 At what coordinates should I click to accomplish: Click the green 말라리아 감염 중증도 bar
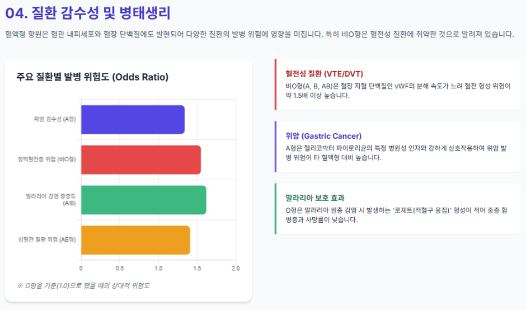coord(144,200)
